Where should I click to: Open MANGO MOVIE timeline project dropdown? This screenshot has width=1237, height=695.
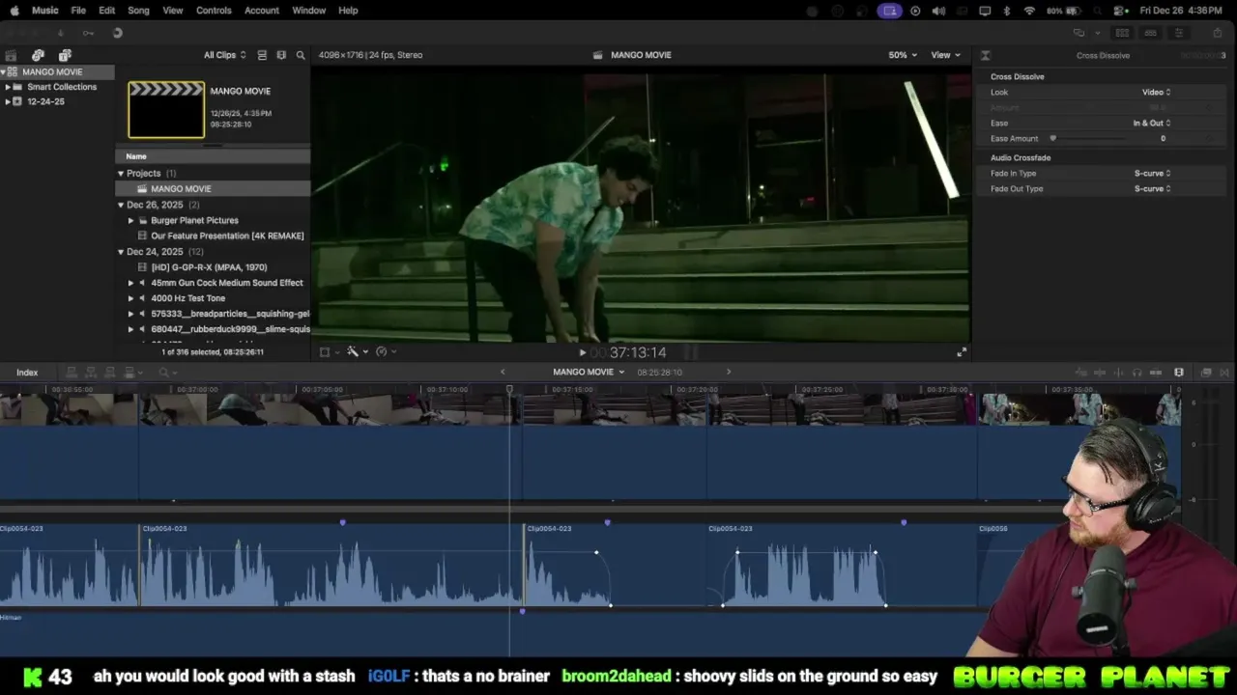(589, 372)
